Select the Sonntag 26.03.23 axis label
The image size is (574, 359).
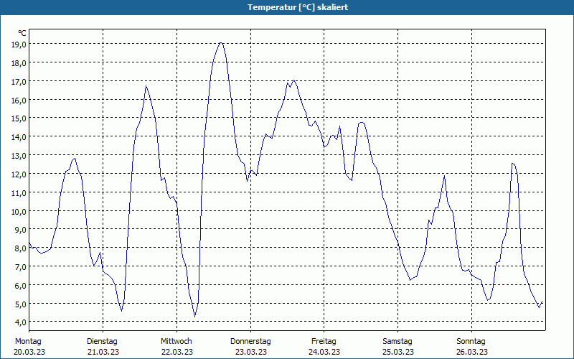(x=471, y=347)
